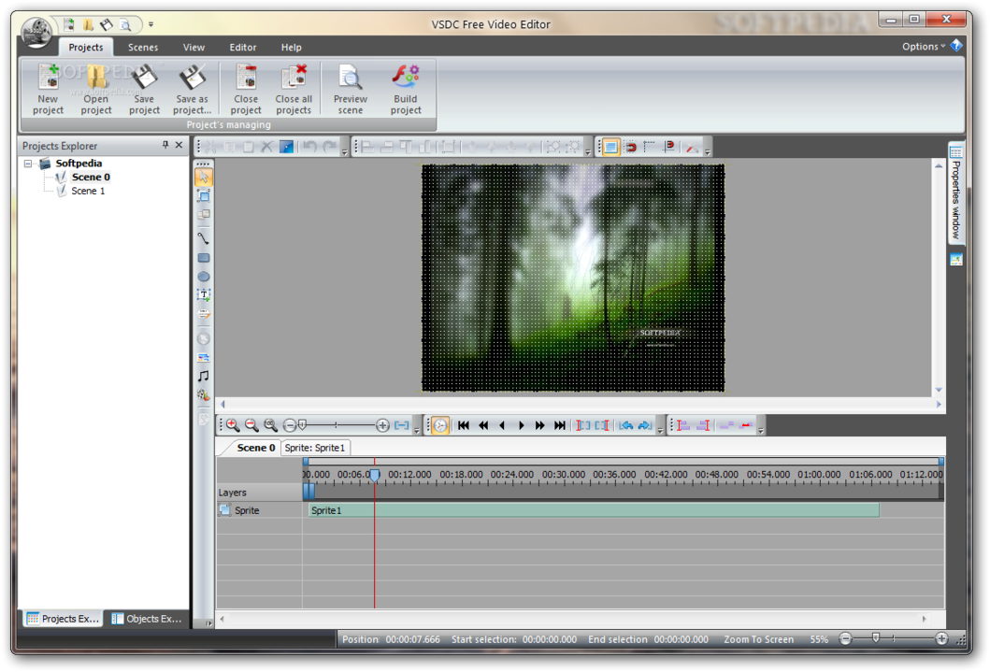The height and width of the screenshot is (672, 990).
Task: Open the Editor ribbon tab
Action: [x=243, y=48]
